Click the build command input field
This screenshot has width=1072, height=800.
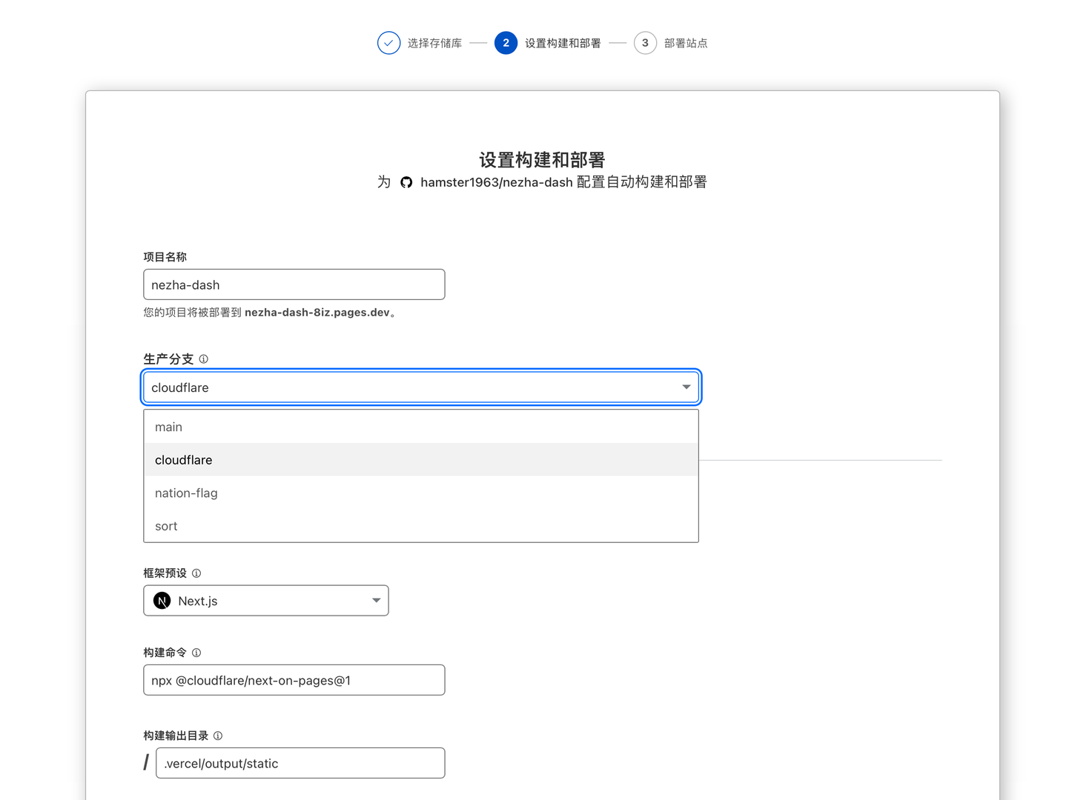tap(294, 681)
